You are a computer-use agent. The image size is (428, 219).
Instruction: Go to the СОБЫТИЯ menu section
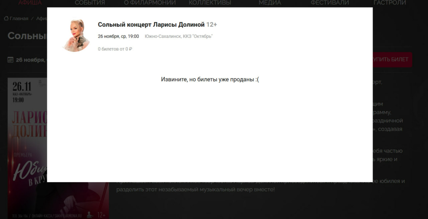pos(90,3)
